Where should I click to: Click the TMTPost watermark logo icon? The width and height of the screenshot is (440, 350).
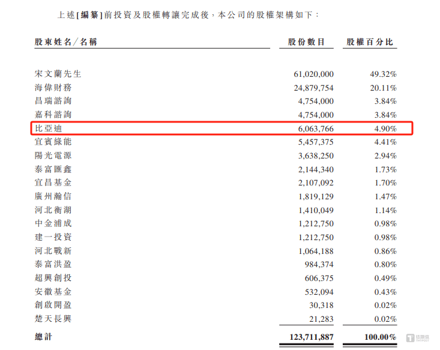[x=410, y=337]
